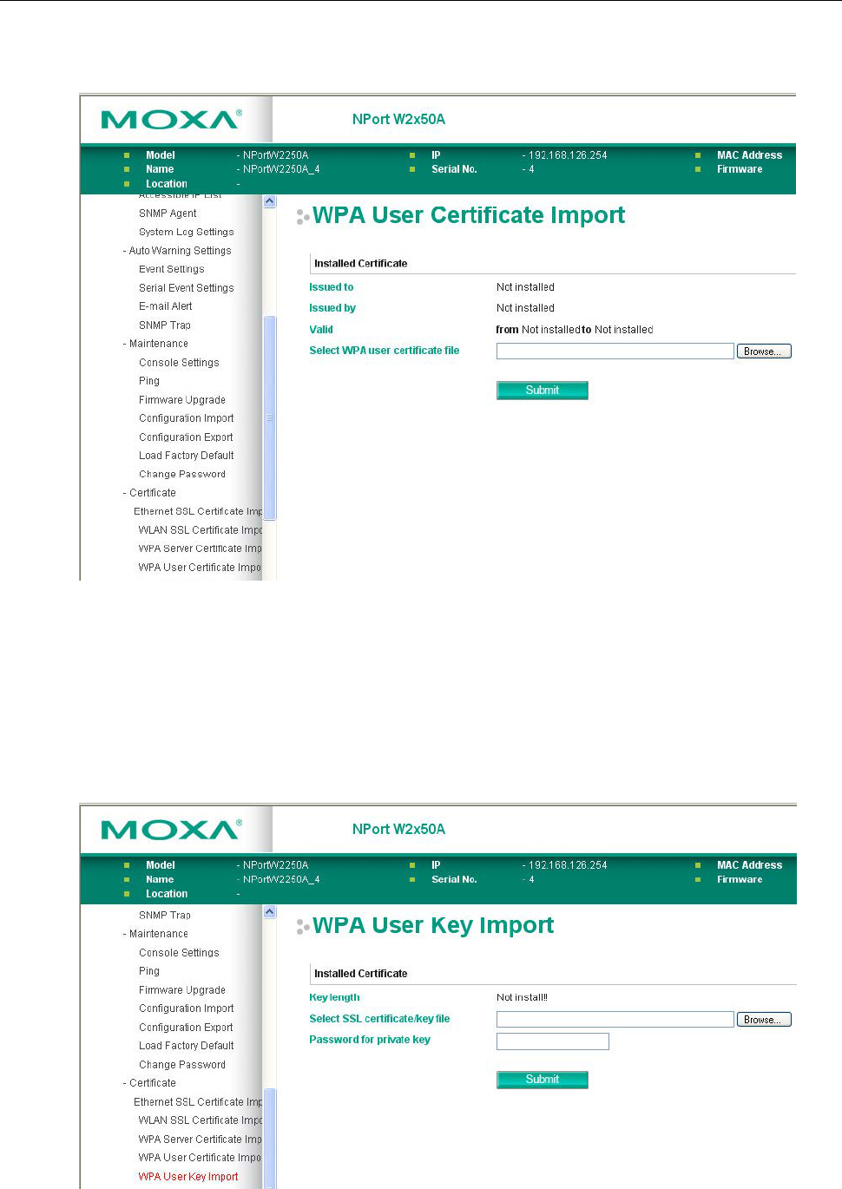Submit the WPA User Certificate Import form
This screenshot has height=1189, width=842.
(543, 391)
